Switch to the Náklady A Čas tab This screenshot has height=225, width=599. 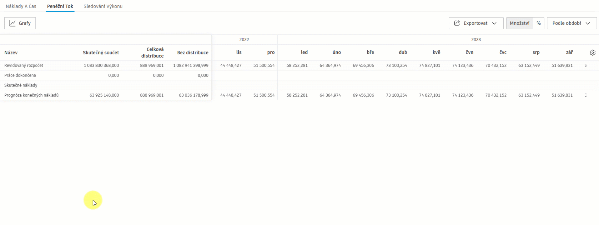click(x=21, y=6)
